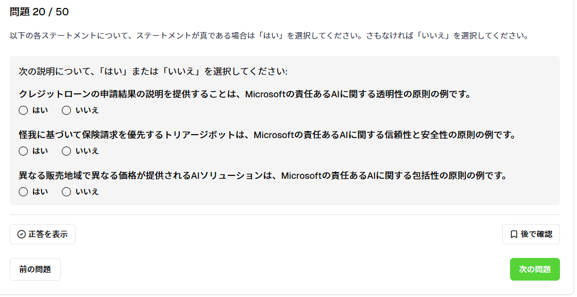Advance with the green 次の問題 button
577x297 pixels.
(x=534, y=269)
